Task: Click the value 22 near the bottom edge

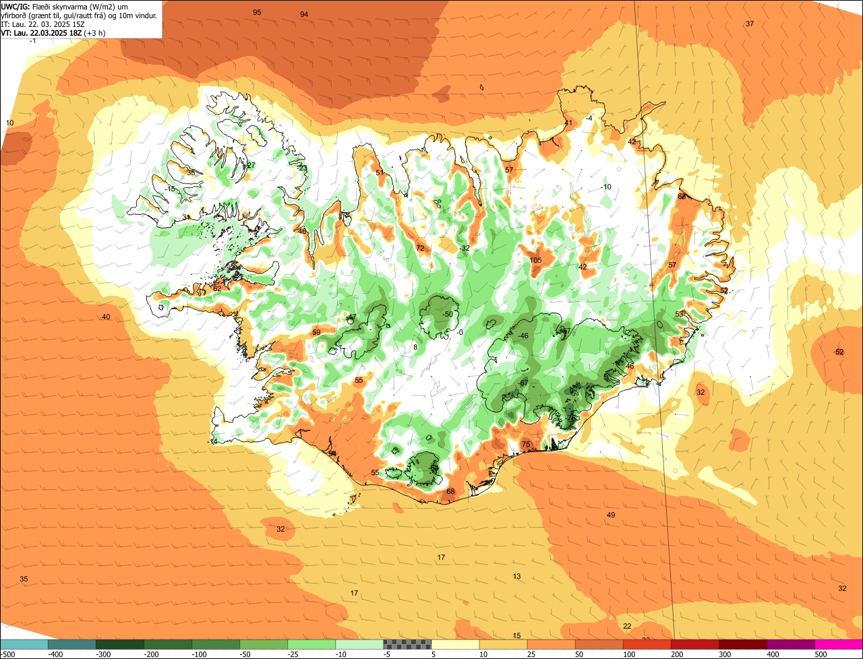Action: (x=627, y=626)
